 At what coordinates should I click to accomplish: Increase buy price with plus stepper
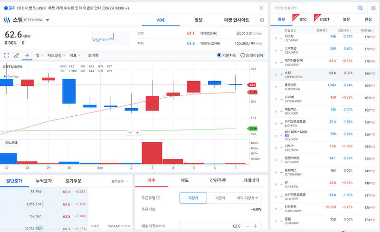point(255,226)
